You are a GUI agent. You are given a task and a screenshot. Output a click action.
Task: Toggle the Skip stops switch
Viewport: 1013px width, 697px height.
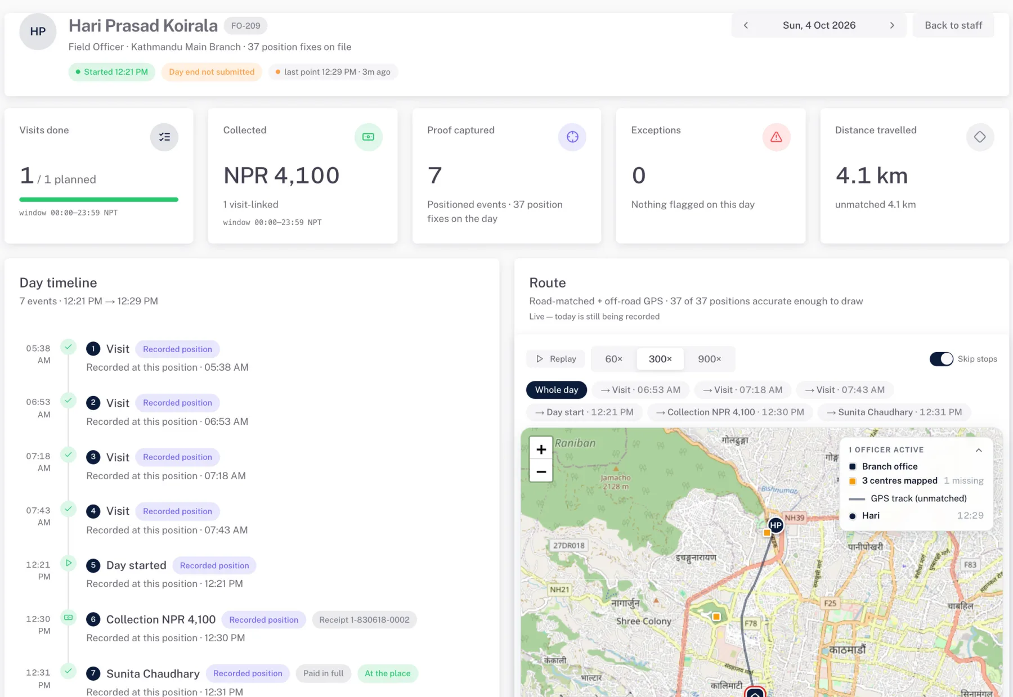tap(941, 359)
